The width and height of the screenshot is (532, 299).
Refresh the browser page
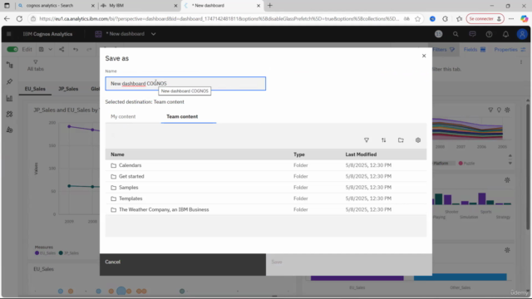coord(19,19)
